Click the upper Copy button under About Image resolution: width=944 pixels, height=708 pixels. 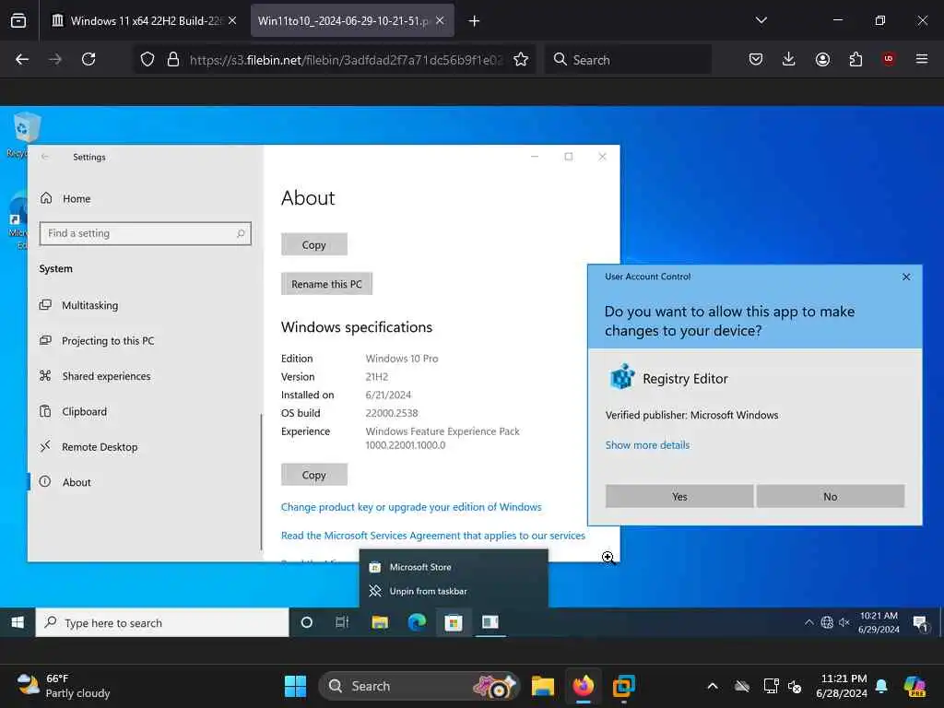pos(314,244)
